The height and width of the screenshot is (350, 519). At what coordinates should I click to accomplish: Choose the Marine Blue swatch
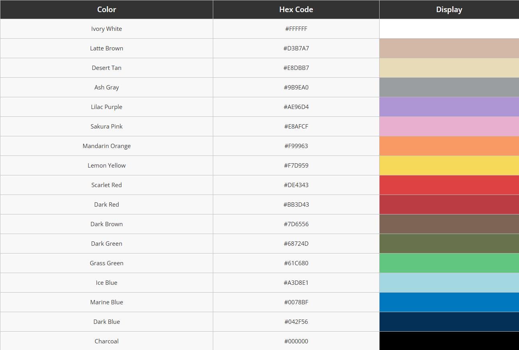coord(449,302)
